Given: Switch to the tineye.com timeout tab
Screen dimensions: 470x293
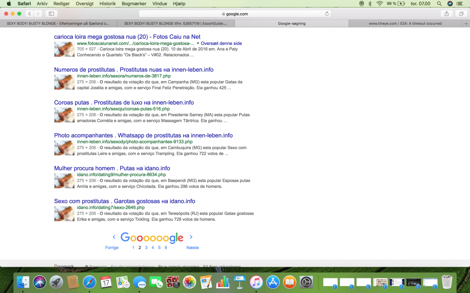Looking at the screenshot, I should coord(405,23).
